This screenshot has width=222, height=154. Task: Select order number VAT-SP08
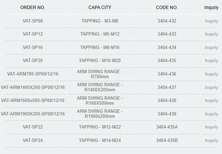(33, 21)
